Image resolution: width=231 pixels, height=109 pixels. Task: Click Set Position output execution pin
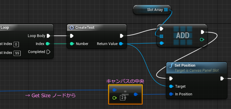[222, 78]
